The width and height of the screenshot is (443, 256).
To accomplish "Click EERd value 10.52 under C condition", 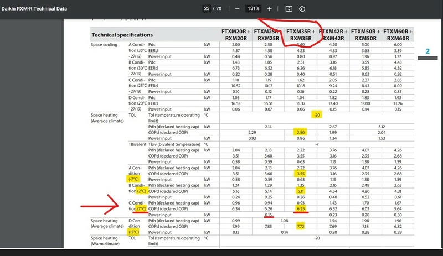I will click(236, 86).
